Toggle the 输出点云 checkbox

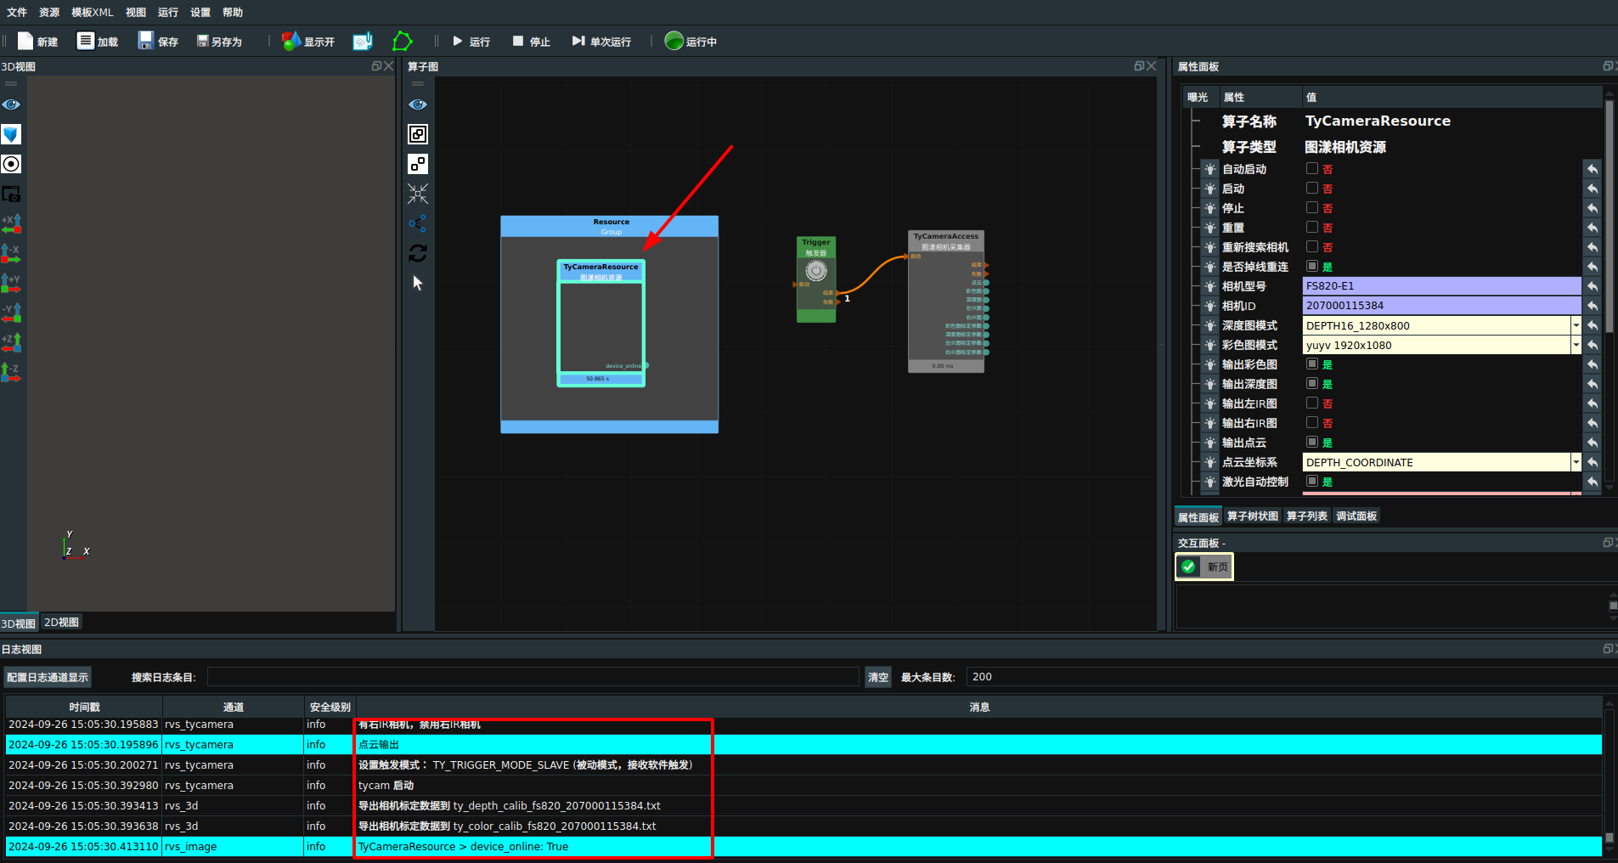[1312, 442]
